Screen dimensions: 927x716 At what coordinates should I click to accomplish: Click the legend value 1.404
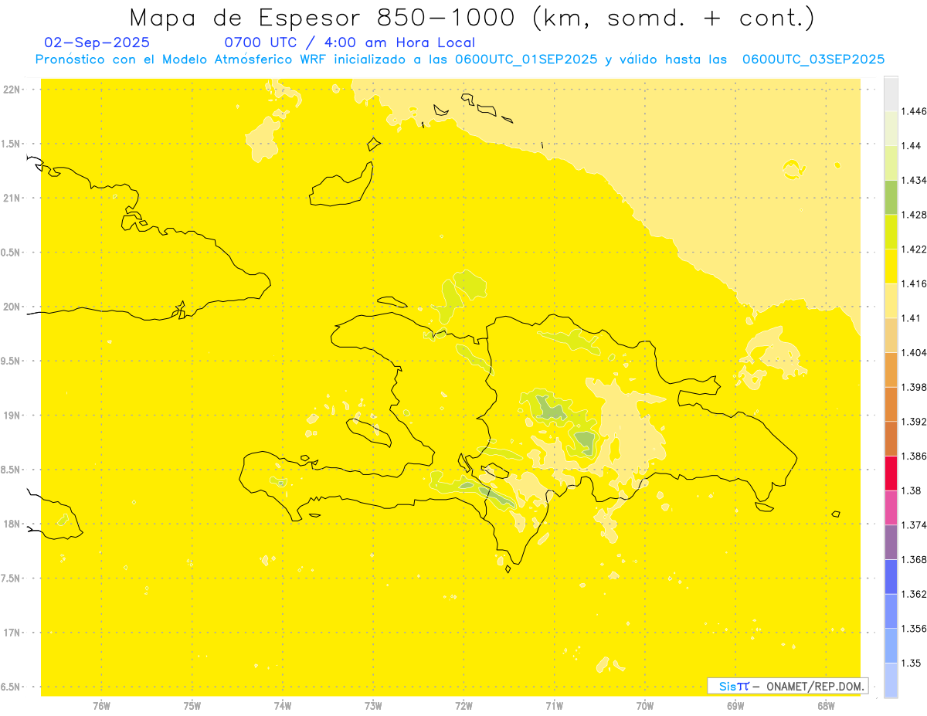(x=915, y=352)
